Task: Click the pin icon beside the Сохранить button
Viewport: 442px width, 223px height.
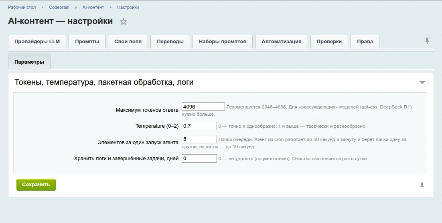Action: click(x=422, y=186)
